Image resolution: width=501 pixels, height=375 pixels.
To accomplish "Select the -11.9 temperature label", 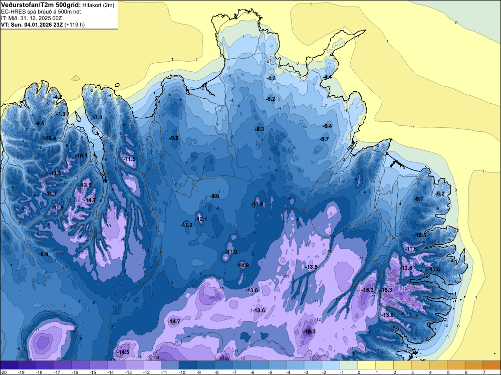I will [x=231, y=252].
